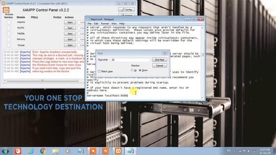The image size is (276, 155).
Task: Open Windows Media Player in taskbar
Action: coord(67,151)
